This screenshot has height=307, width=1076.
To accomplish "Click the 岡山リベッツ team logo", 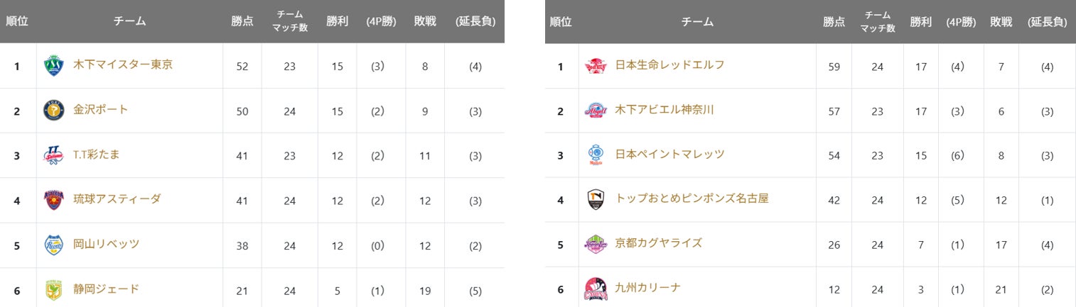I will tap(54, 245).
